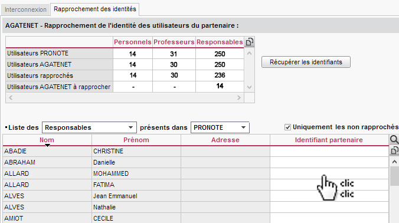Select the Rapprochement des identités tab
Viewport: 399px width, 223px height.
pos(95,9)
